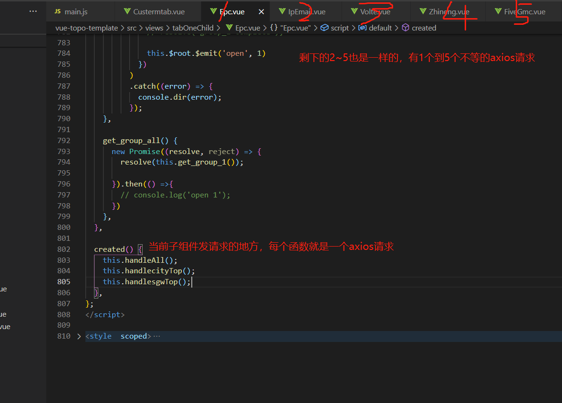Open the more actions ellipsis menu
Image resolution: width=562 pixels, height=403 pixels.
[x=33, y=11]
